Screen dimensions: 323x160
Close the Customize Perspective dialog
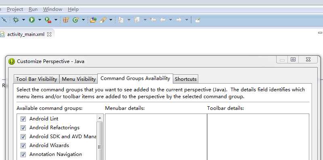click(308, 59)
